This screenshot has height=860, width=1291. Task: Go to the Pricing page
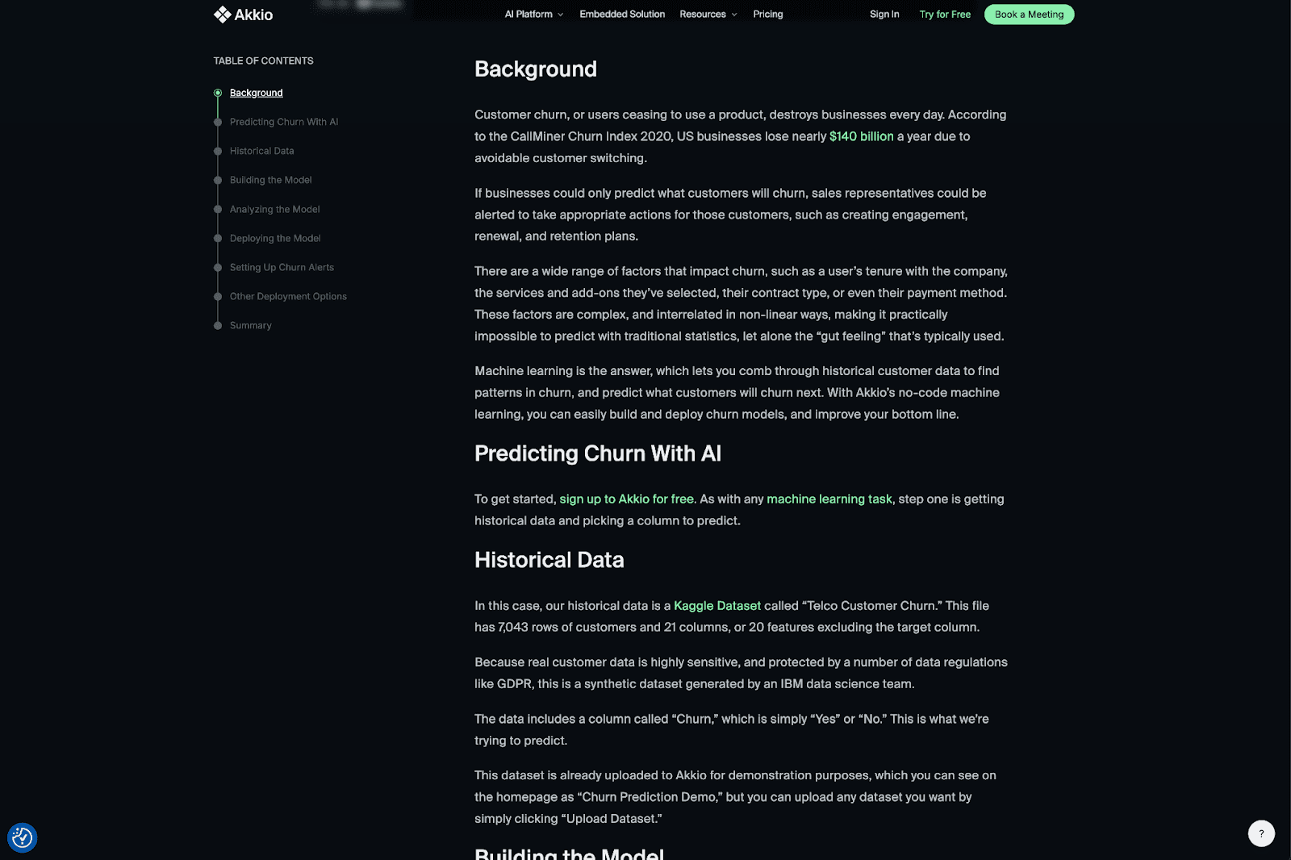[768, 15]
